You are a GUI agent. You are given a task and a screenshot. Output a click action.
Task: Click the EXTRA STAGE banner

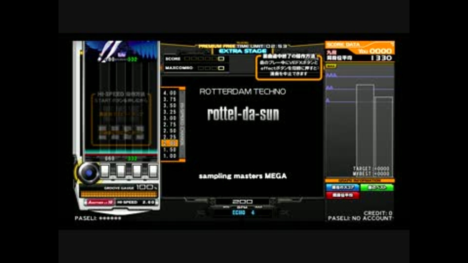click(243, 51)
